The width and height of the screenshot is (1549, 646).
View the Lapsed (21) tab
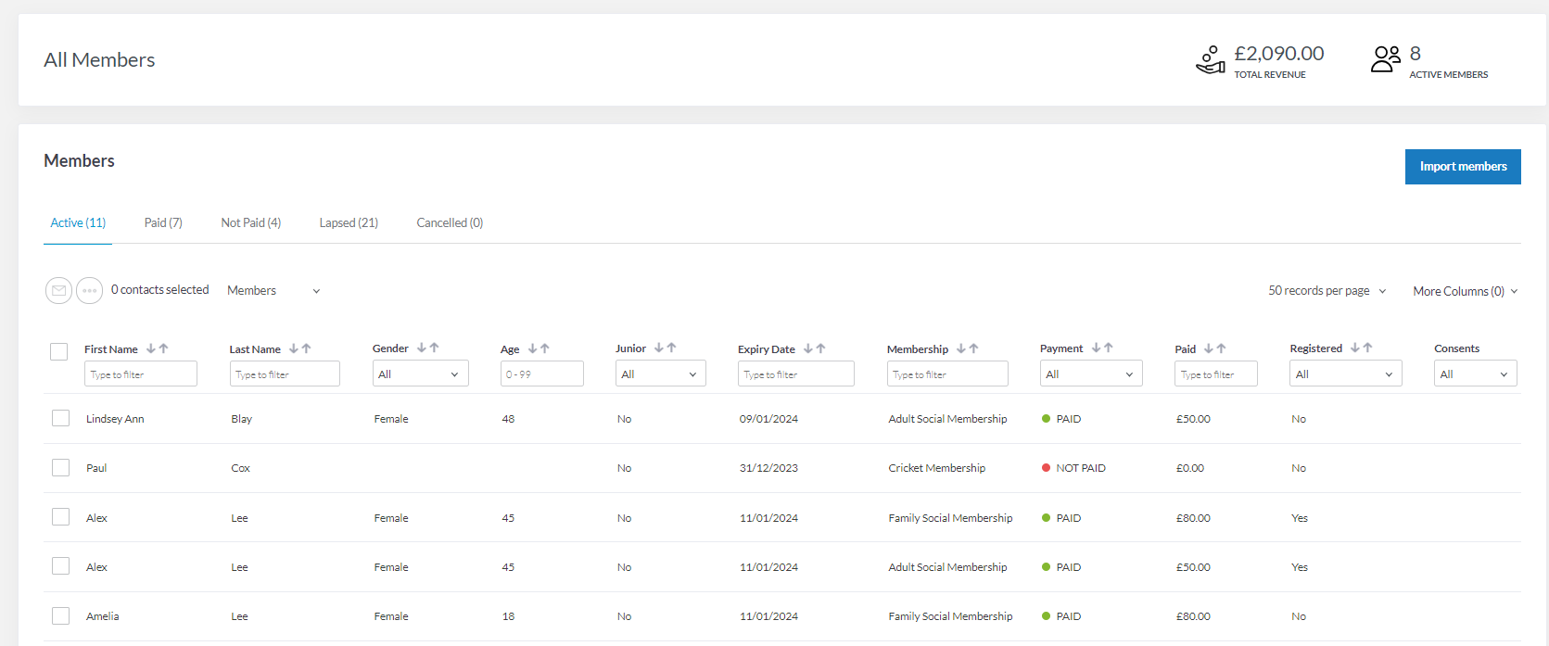point(349,223)
